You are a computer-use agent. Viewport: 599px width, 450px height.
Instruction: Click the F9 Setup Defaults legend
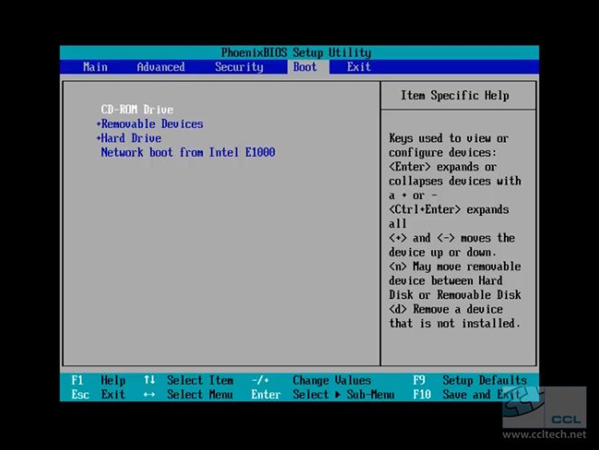pyautogui.click(x=470, y=381)
